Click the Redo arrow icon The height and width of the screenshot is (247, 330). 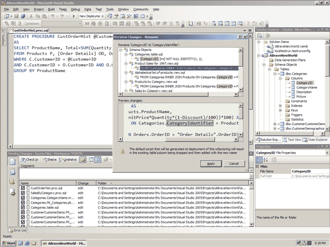pos(62,16)
